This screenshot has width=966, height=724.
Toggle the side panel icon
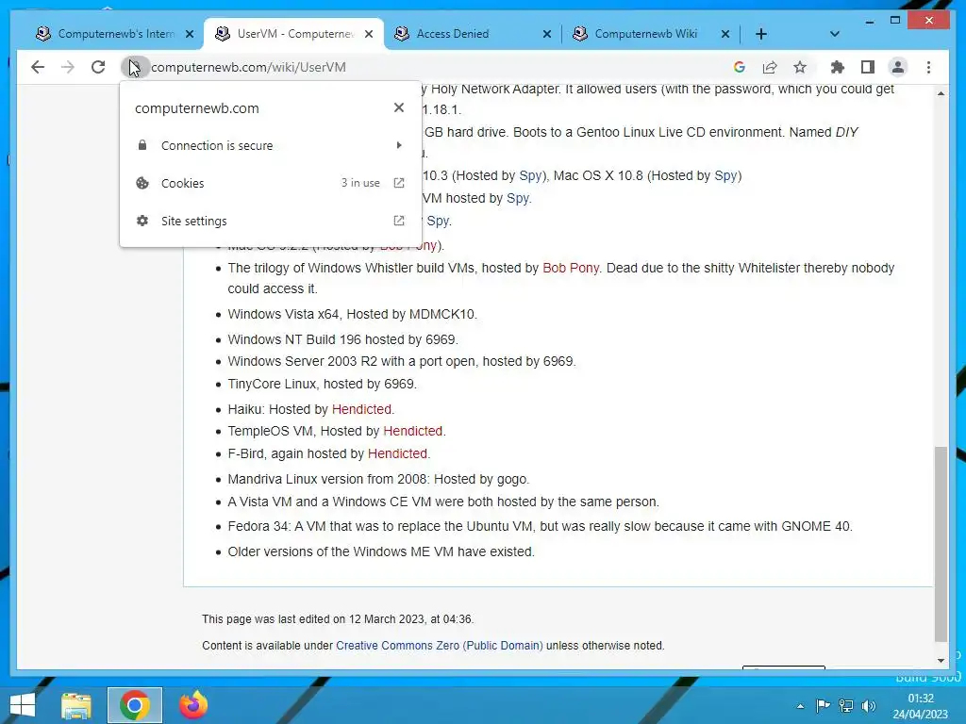tap(868, 67)
